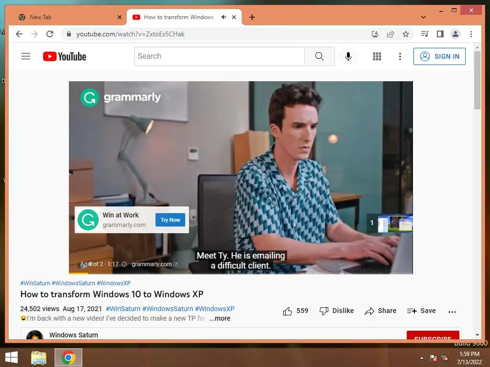The height and width of the screenshot is (367, 490).
Task: Click the page vertical scrollbar thumb
Action: [477, 80]
